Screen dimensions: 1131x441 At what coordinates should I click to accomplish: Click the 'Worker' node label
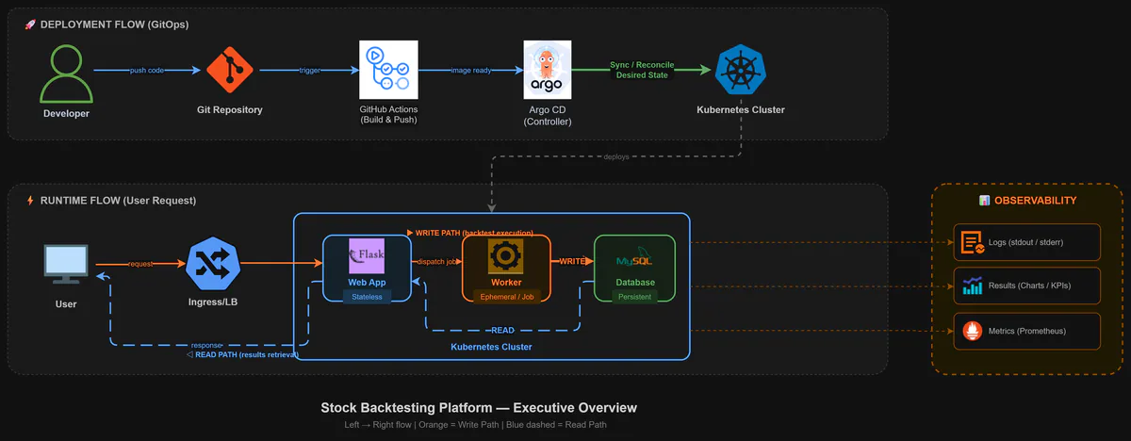click(506, 283)
